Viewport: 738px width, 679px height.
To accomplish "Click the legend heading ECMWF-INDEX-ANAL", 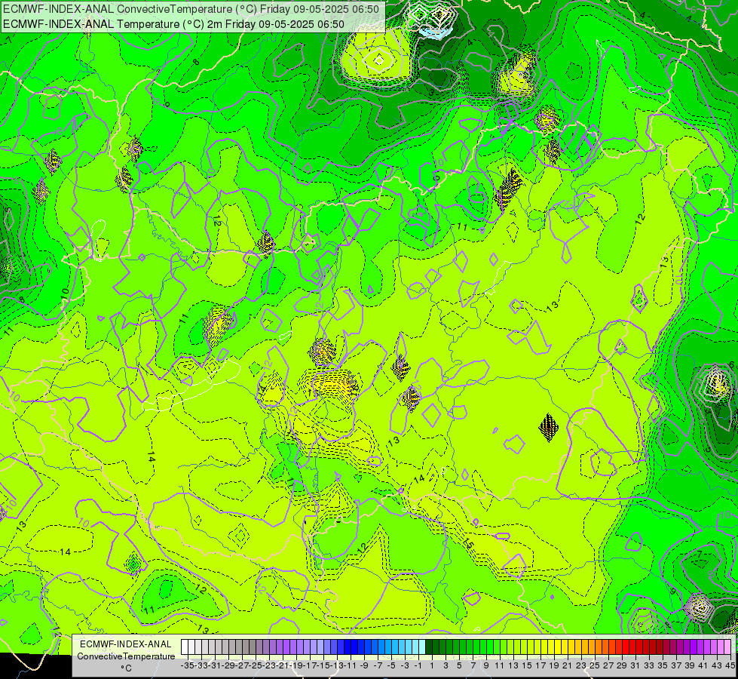I will (x=126, y=644).
